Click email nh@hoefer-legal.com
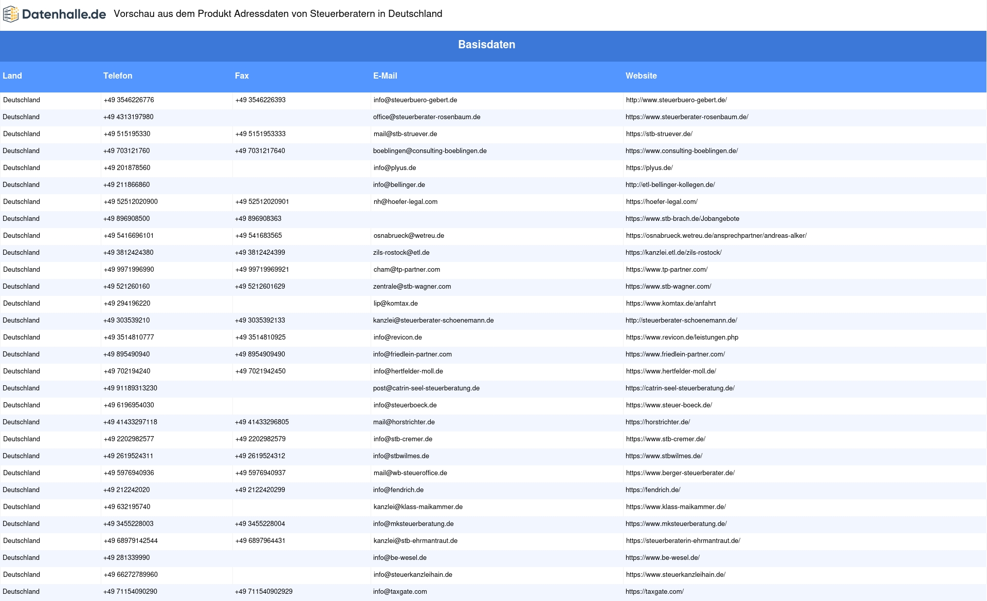The image size is (987, 601). (x=406, y=202)
